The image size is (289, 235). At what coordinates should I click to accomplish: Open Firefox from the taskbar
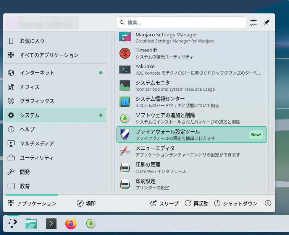tap(71, 224)
